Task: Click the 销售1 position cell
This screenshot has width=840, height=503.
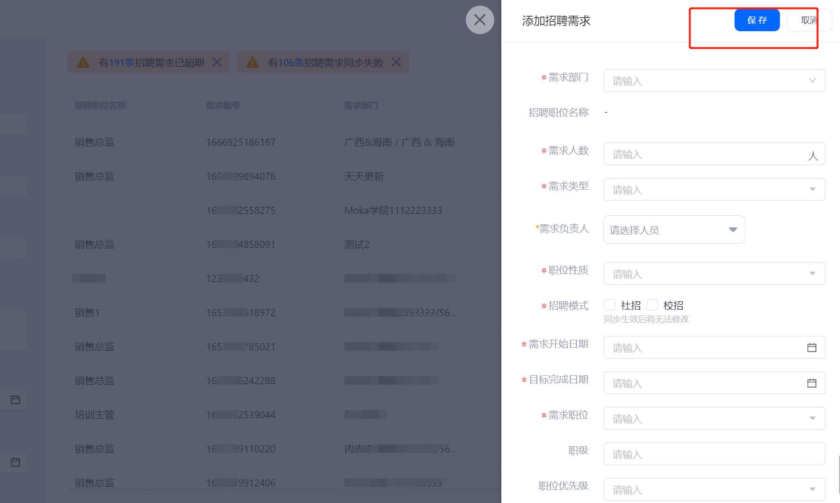Action: point(87,313)
